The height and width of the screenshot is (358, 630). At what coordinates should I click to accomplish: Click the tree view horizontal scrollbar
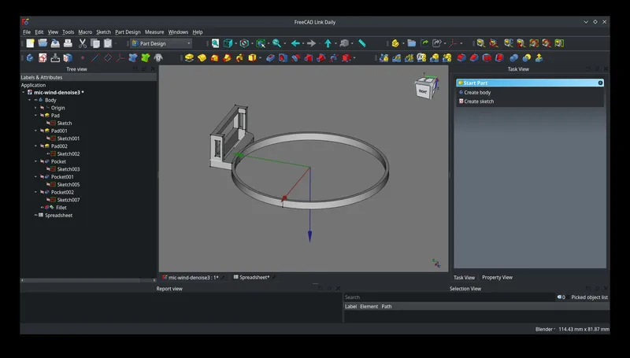pos(88,280)
